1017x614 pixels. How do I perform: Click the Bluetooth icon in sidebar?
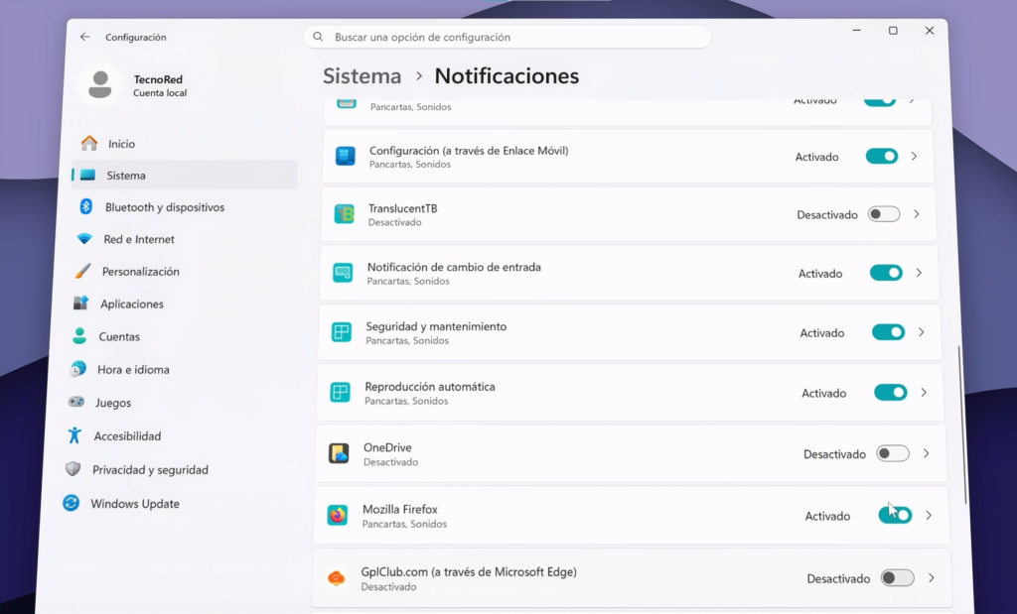pos(85,206)
